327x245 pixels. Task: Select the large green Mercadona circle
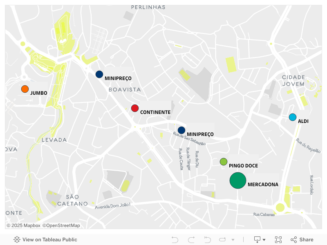(238, 180)
